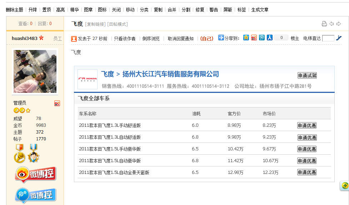This screenshot has height=205, width=349.
Task: Select 标签 moderation option
Action: click(242, 10)
